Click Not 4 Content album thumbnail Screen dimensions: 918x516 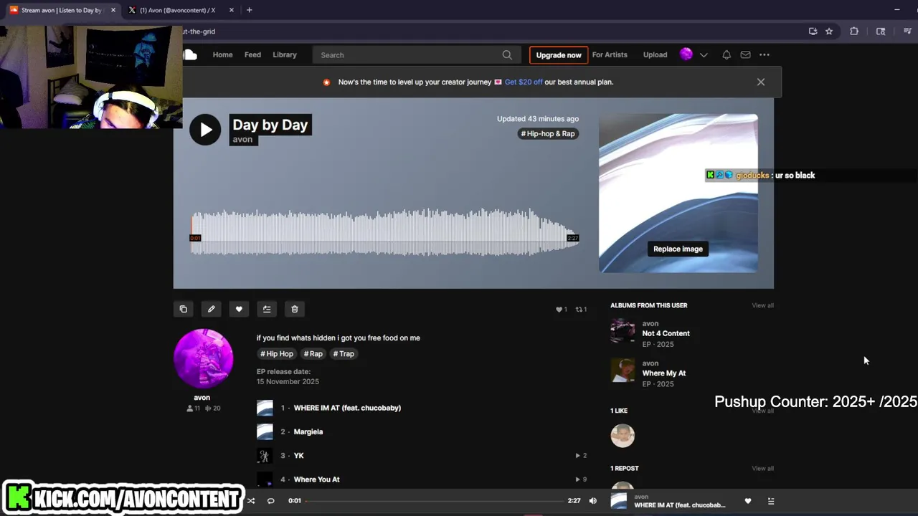tap(623, 330)
